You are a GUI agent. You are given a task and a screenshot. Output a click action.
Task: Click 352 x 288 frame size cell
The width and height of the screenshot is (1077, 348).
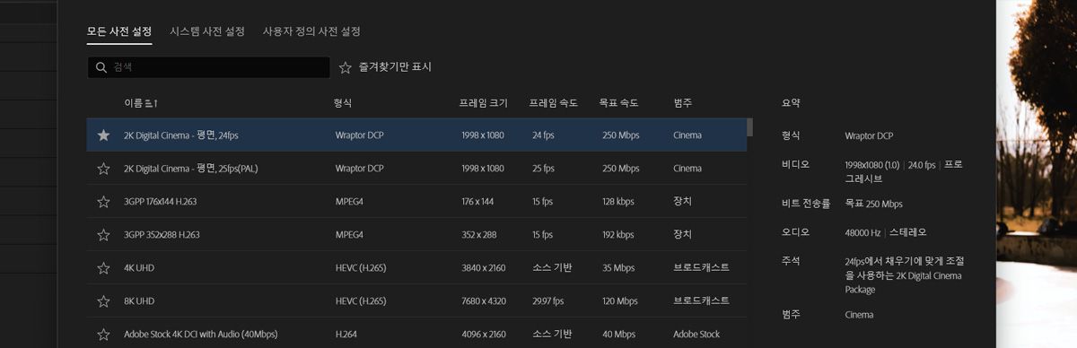478,235
